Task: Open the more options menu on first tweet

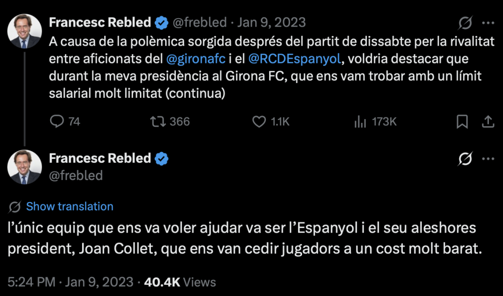Action: [488, 23]
